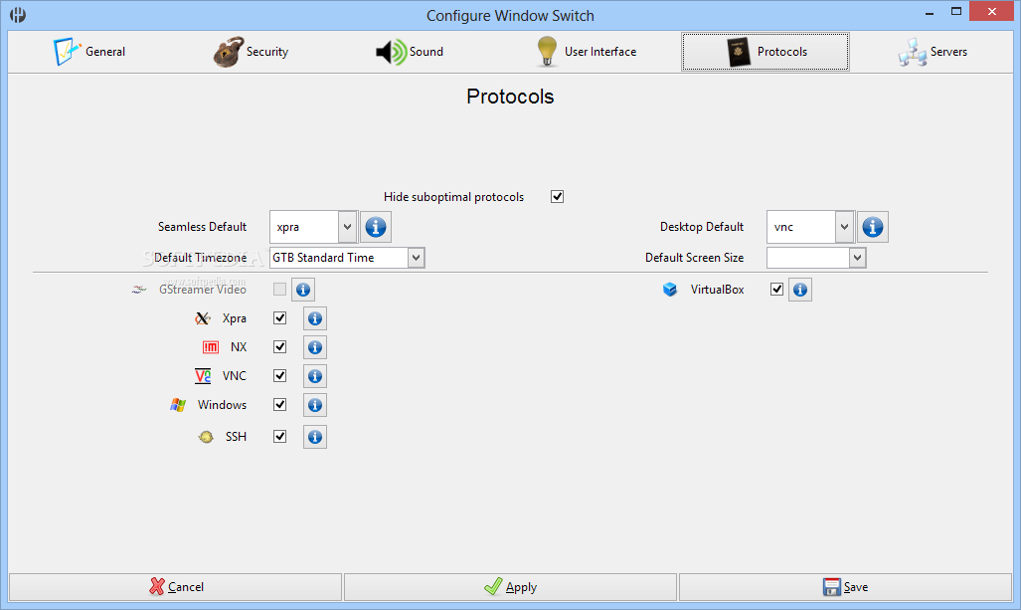Image resolution: width=1021 pixels, height=610 pixels.
Task: Go to the Servers tab
Action: coord(932,52)
